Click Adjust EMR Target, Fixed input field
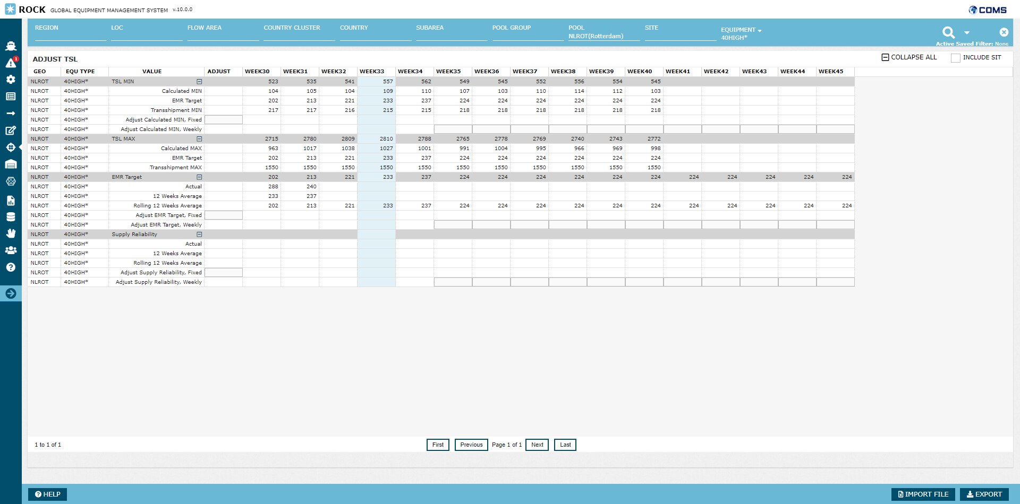Screen dimensions: 1020x504 pyautogui.click(x=224, y=215)
